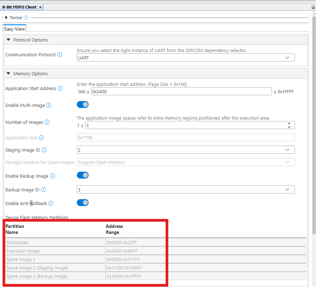
Task: Click info icon next to Enable Multi-Image
Action: [x=49, y=105]
